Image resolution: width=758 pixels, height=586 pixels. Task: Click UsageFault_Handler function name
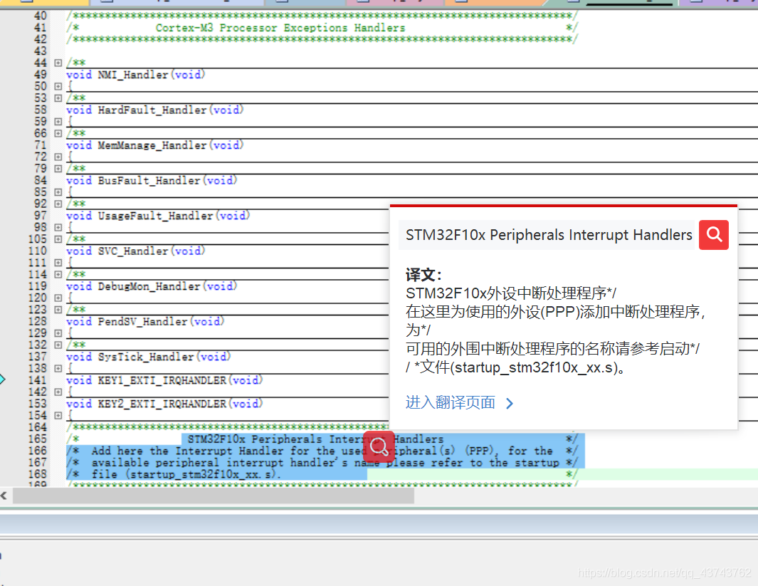[x=155, y=216]
